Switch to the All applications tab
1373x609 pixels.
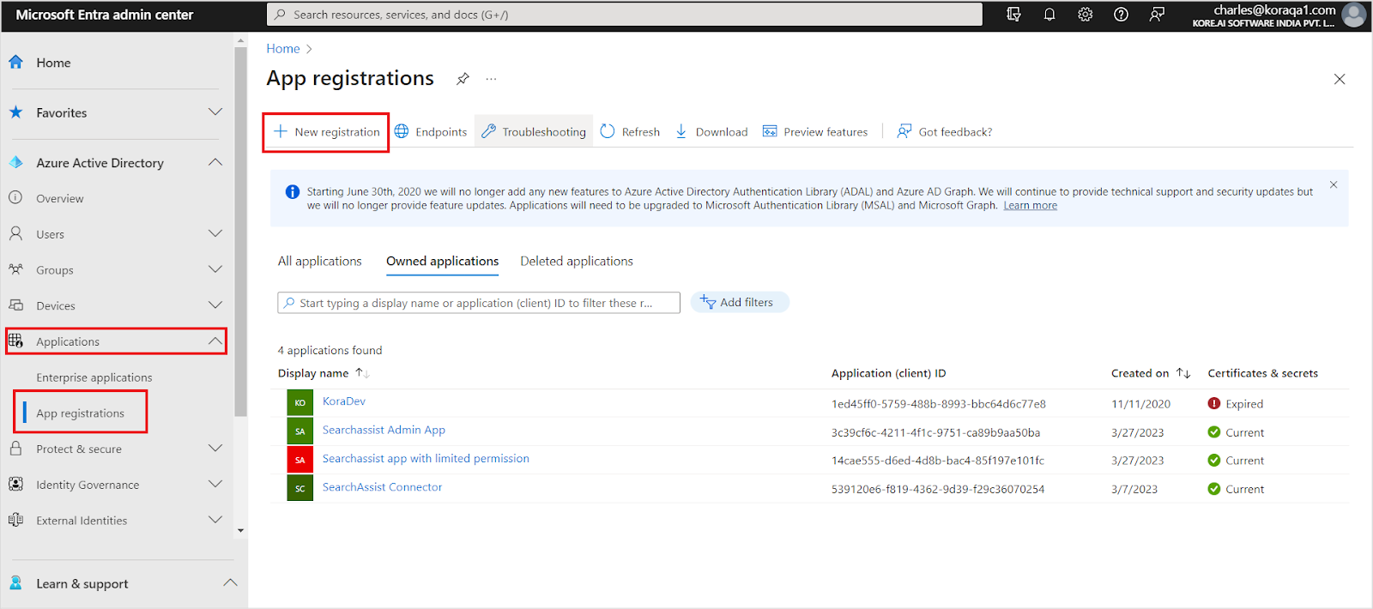coord(319,262)
